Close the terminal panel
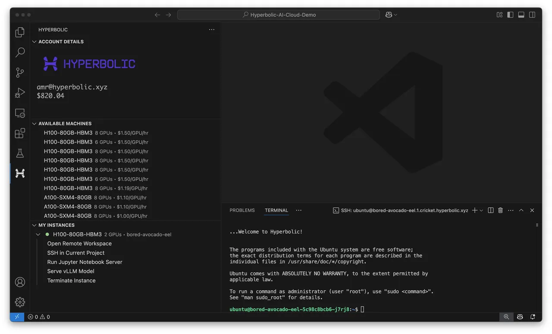552x334 pixels. pos(532,210)
